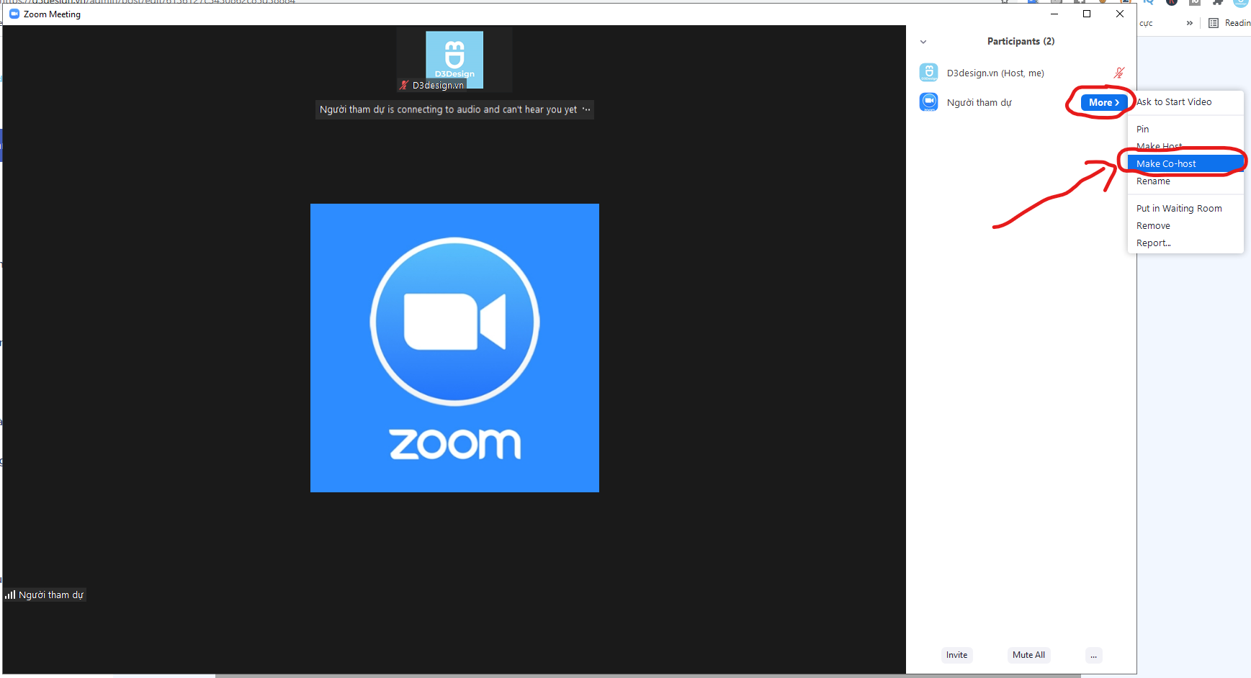The width and height of the screenshot is (1251, 678).
Task: Click Người tham dự Zoom avatar icon
Action: click(x=928, y=102)
